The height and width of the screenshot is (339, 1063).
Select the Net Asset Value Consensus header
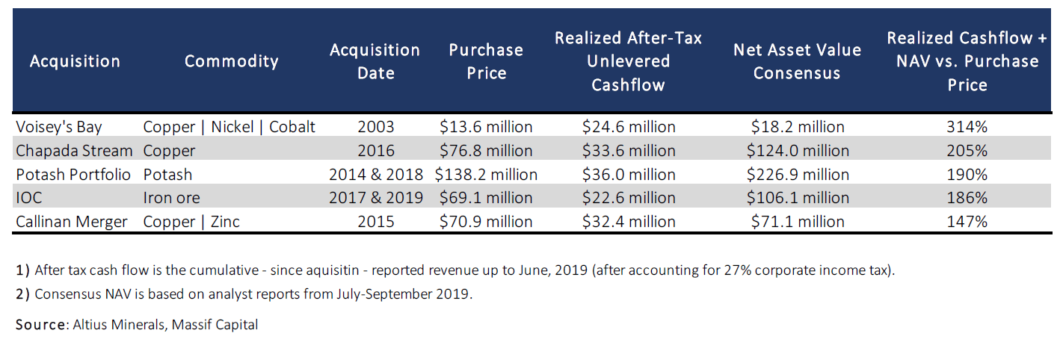797,61
